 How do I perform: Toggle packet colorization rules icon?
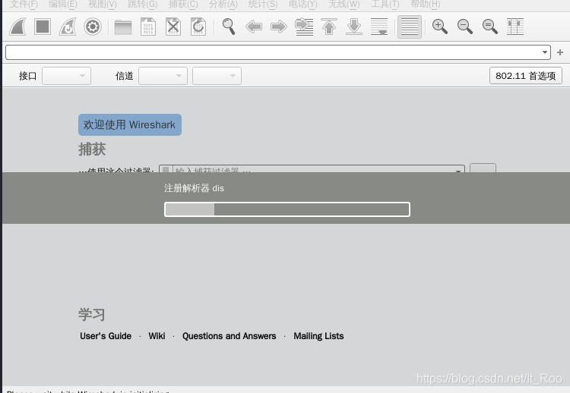point(410,27)
